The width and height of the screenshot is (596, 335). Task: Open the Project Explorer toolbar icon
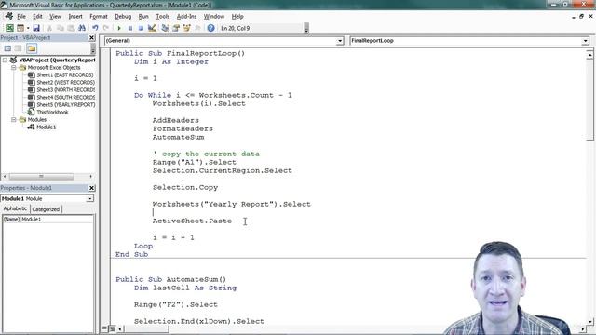pos(165,28)
